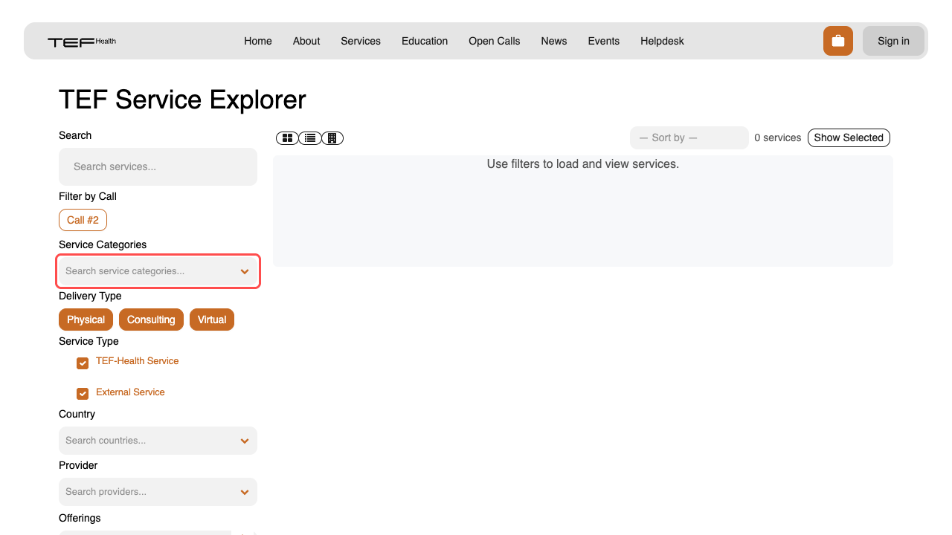This screenshot has height=535, width=952.
Task: Click the Show Selected button
Action: pos(849,137)
